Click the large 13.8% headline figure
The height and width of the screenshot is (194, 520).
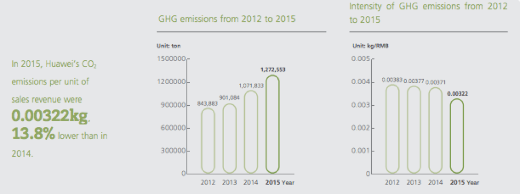coord(33,134)
